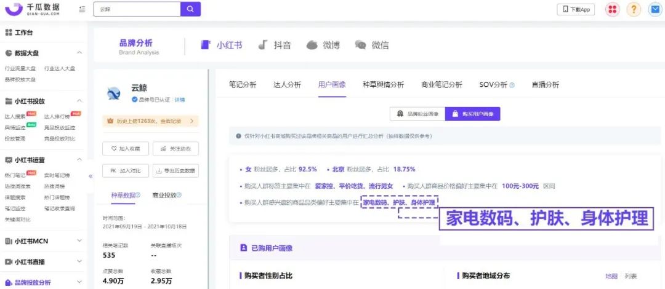Viewport: 665px width, 289px height.
Task: Click the help icon beside SOV分析
Action: point(512,85)
